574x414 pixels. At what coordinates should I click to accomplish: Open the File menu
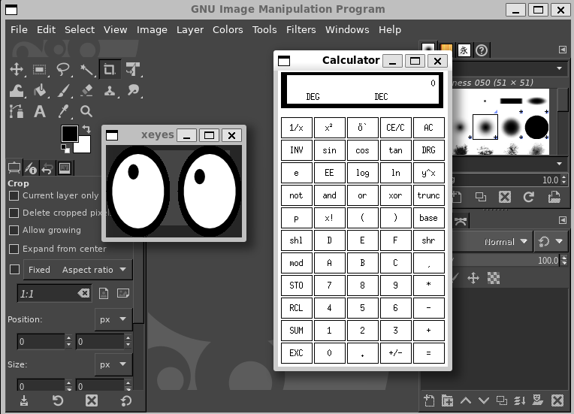pos(19,29)
